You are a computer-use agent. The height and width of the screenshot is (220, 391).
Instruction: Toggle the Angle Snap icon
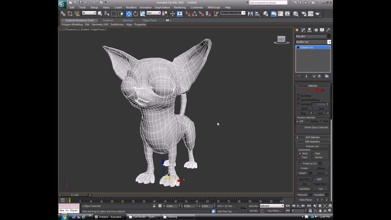[195, 13]
